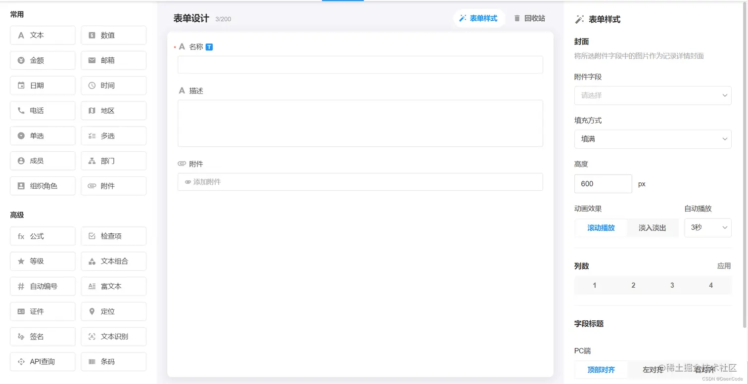
Task: Open the 回收站 recycle bin
Action: (x=528, y=17)
